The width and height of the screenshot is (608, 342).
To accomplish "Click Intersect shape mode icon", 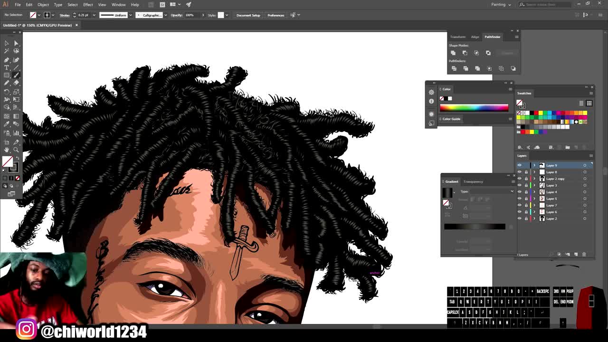I will 476,53.
